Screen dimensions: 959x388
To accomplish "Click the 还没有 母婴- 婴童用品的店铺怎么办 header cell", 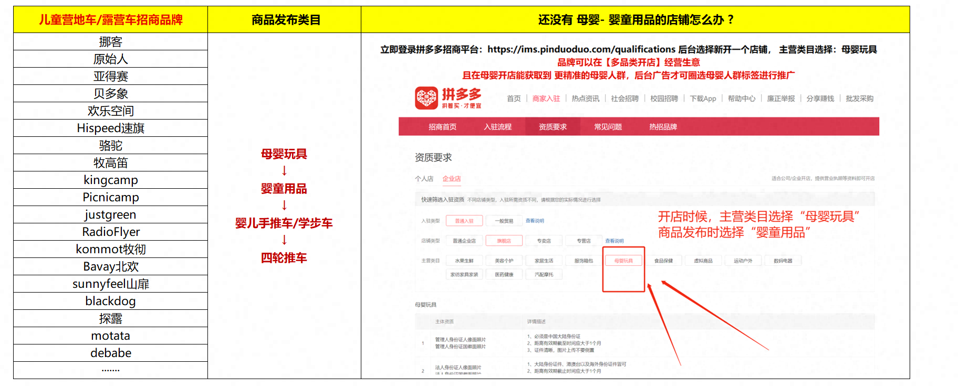I will [x=635, y=20].
